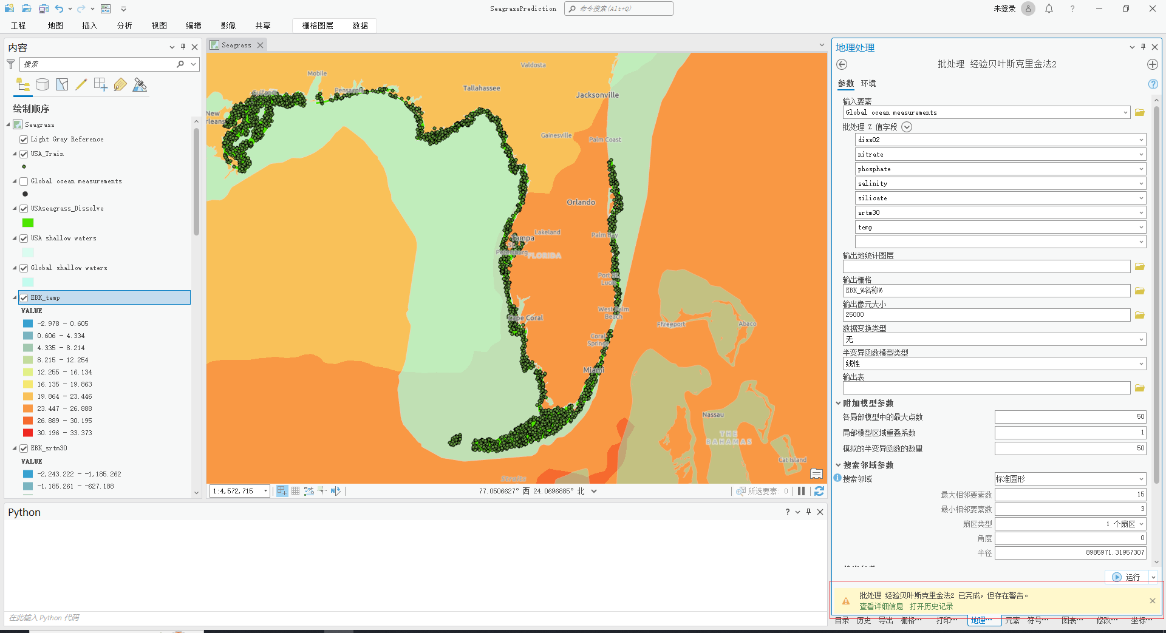Click the pause drawing icon in status bar
1166x633 pixels.
click(802, 491)
